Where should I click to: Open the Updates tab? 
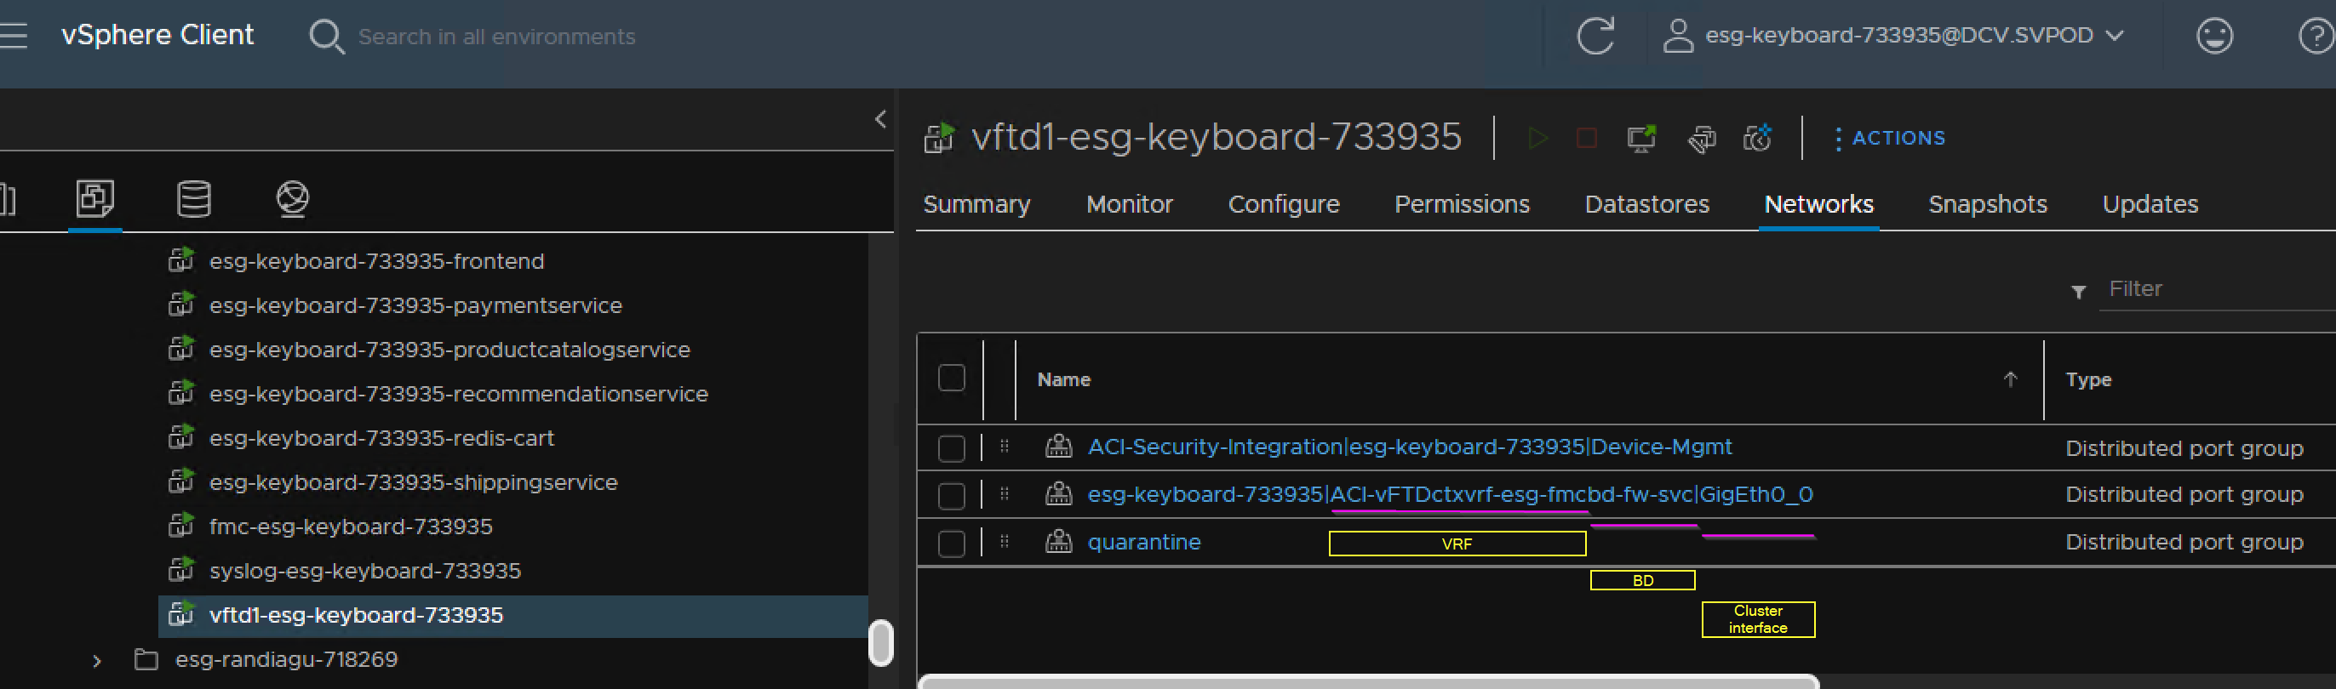pos(2150,205)
